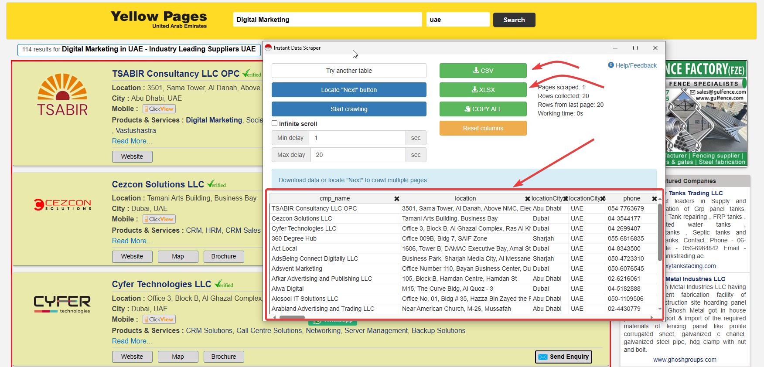Click Read More under Cezcon listing

(x=132, y=241)
